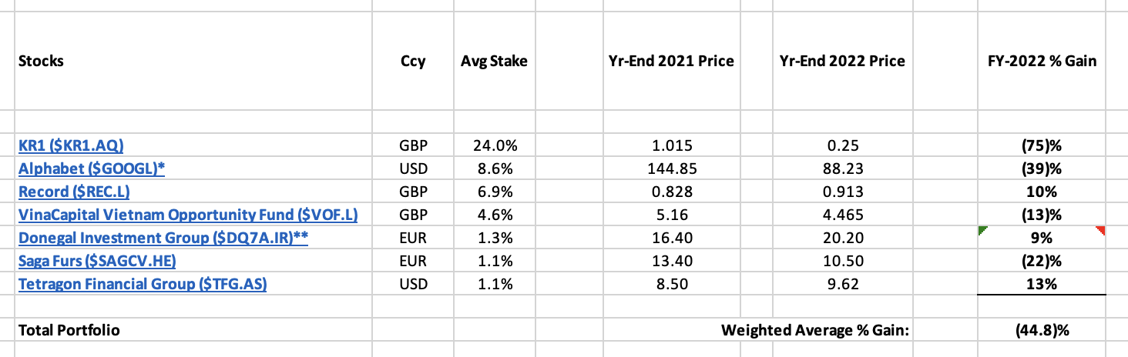
Task: Open VinaCapital Vietnam Opportunity Fund link
Action: [x=188, y=215]
